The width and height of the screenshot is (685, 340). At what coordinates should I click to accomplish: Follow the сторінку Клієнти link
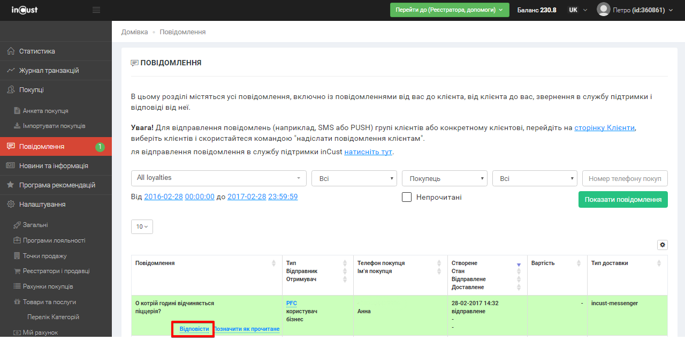click(x=604, y=128)
